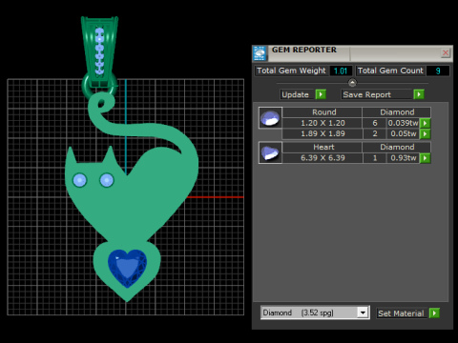Viewport: 458px width, 343px height.
Task: Click the Round shape header
Action: (323, 112)
